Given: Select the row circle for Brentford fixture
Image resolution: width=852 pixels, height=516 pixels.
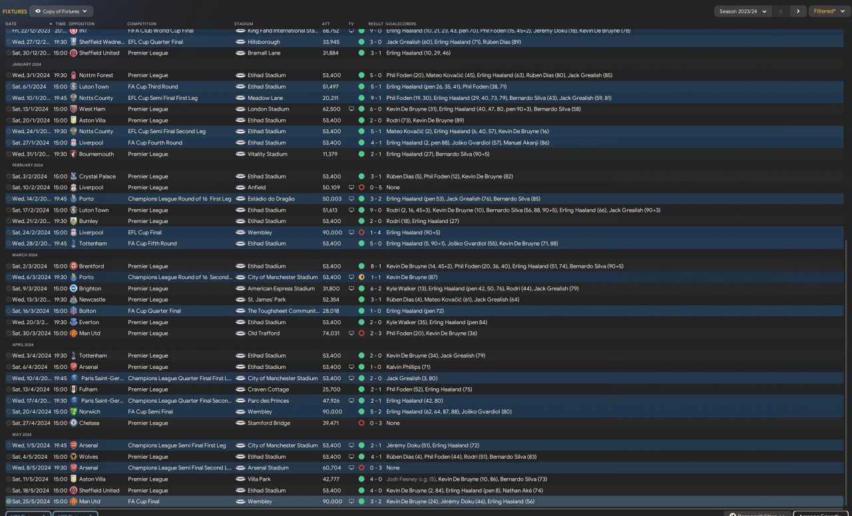Looking at the screenshot, I should pos(9,266).
